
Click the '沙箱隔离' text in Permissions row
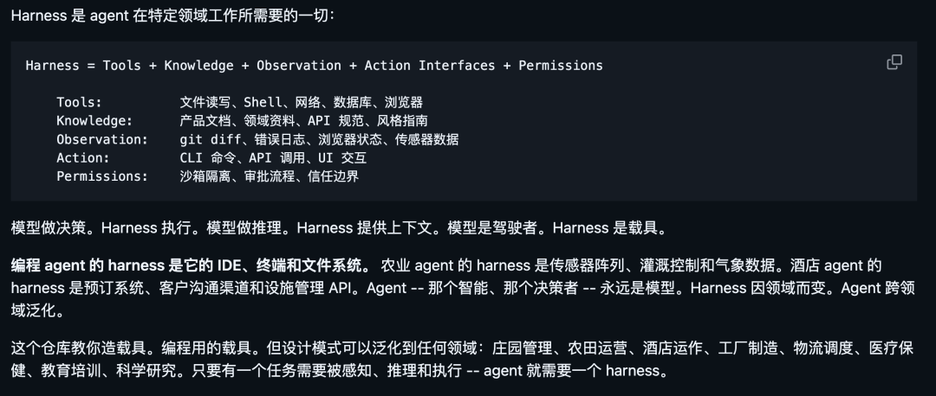(205, 176)
